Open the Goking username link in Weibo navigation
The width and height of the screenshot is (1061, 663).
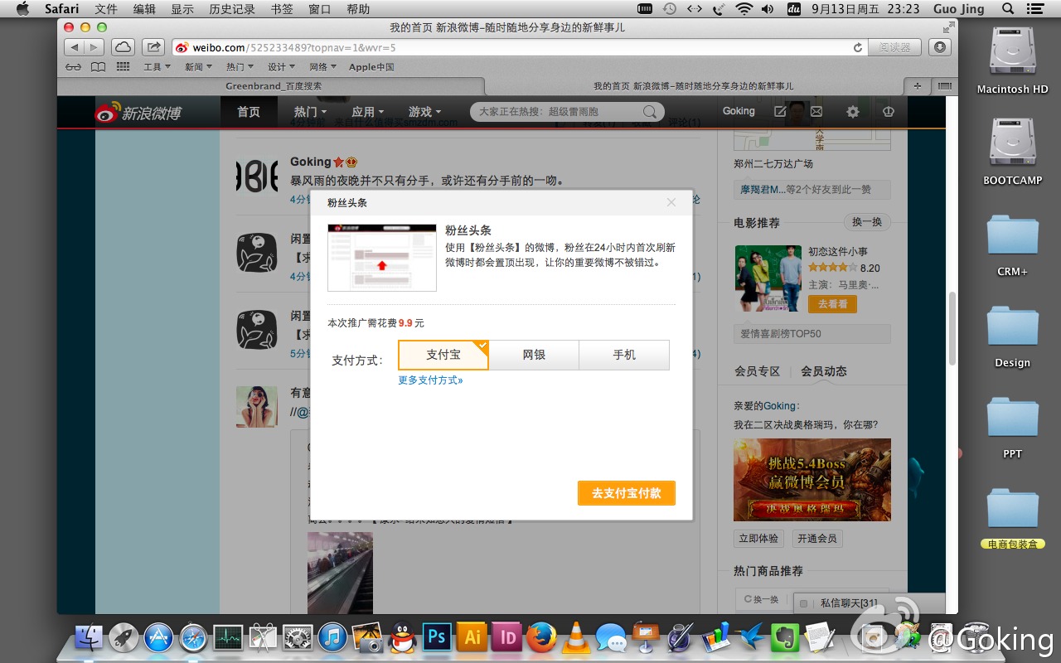click(739, 111)
